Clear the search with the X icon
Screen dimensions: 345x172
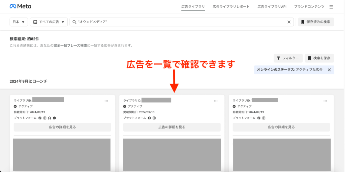click(x=289, y=22)
